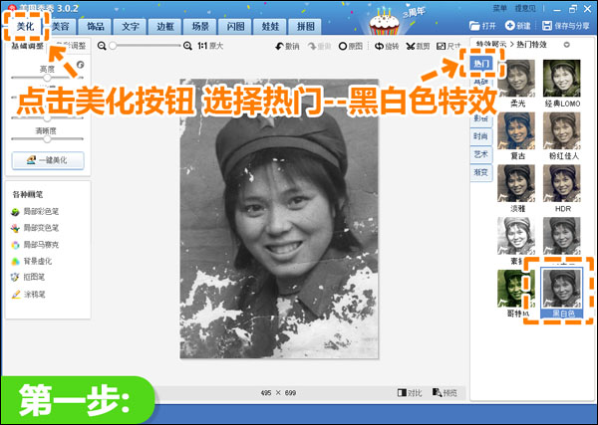
Task: Click the 裁剪 (crop) tool
Action: point(418,46)
